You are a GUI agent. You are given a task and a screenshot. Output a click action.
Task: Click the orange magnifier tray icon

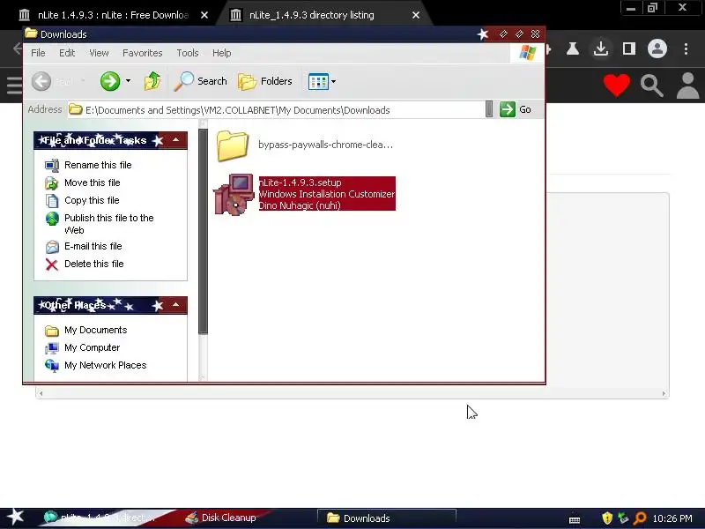tap(639, 518)
